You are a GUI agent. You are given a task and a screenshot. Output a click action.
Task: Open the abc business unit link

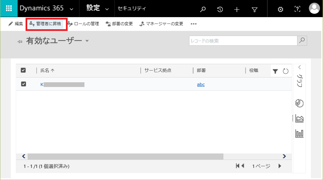coord(201,84)
